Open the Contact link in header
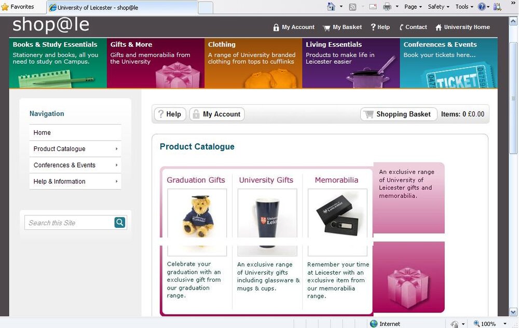Viewport: 519px width, 328px height. tap(413, 27)
